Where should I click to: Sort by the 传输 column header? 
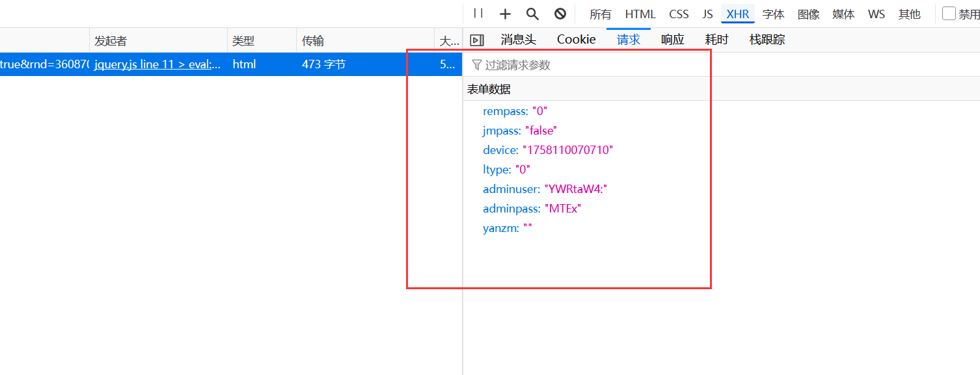365,41
